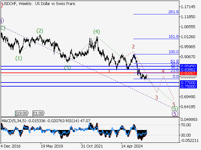
Task: Select the green wave (1) marker
Action: (x=19, y=58)
